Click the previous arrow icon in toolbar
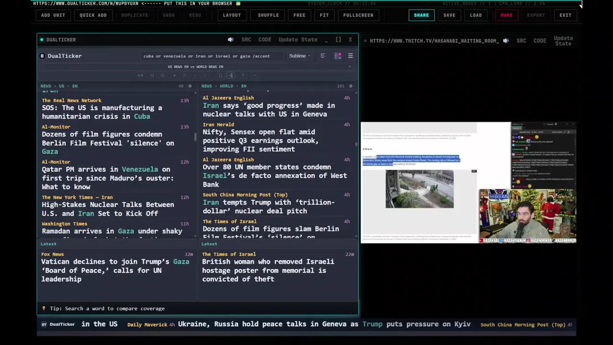Viewport: 613px width, 345px height. tap(195, 75)
